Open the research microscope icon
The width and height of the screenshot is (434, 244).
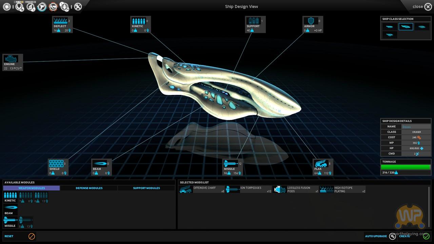[x=30, y=6]
